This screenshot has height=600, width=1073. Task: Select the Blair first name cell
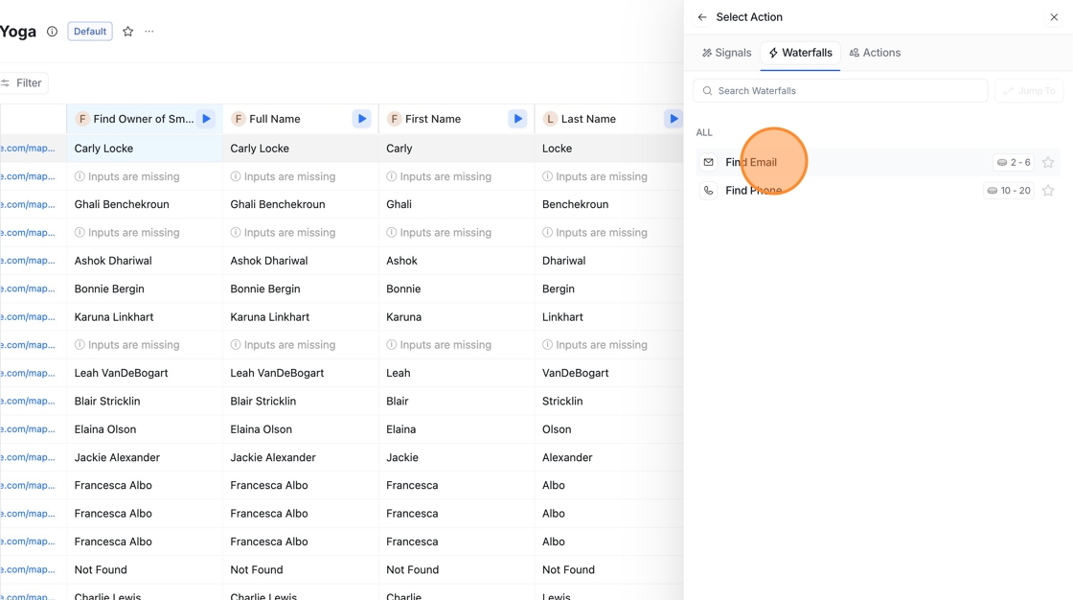pos(456,402)
